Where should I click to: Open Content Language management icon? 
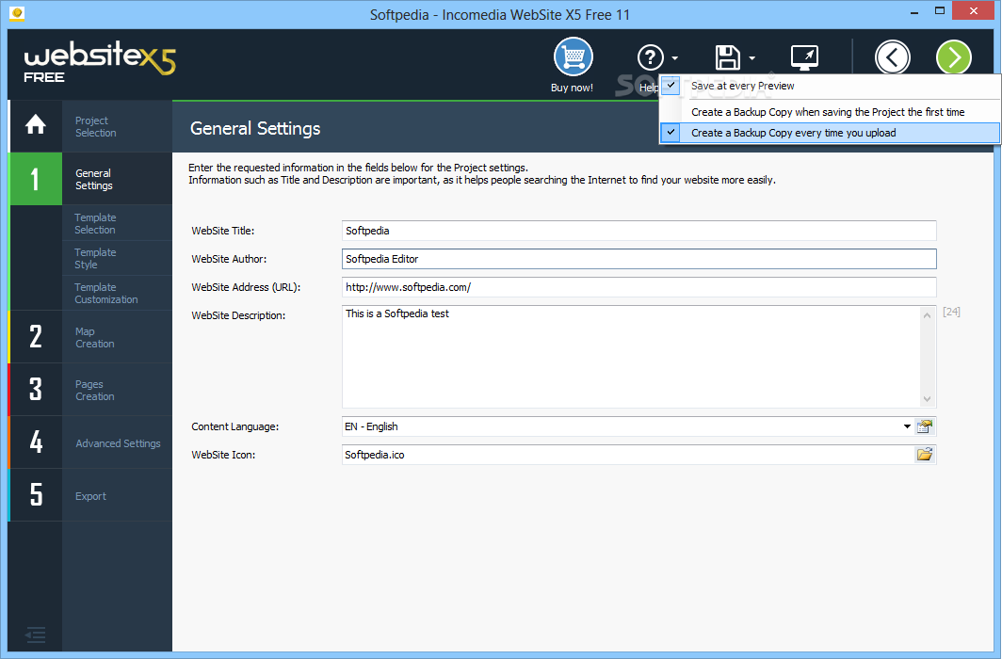click(925, 426)
